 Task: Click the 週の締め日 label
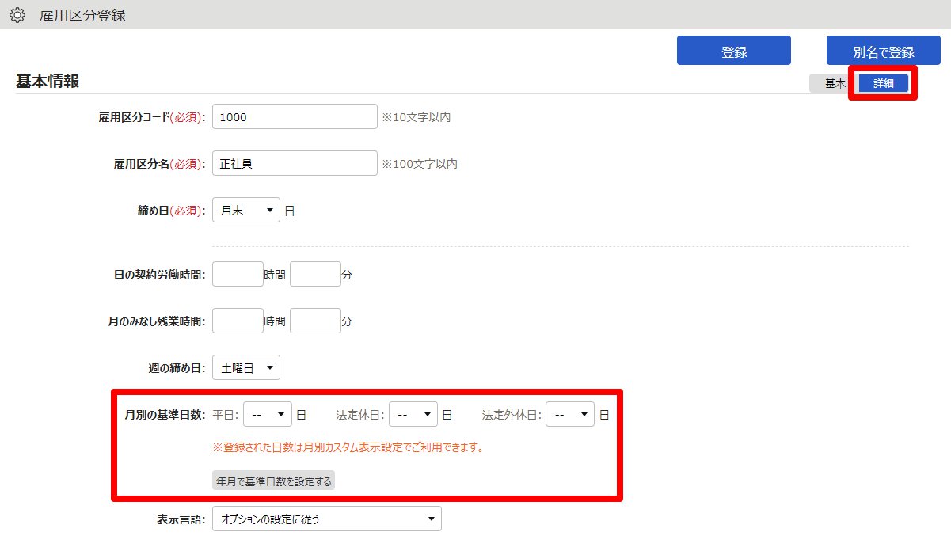175,368
